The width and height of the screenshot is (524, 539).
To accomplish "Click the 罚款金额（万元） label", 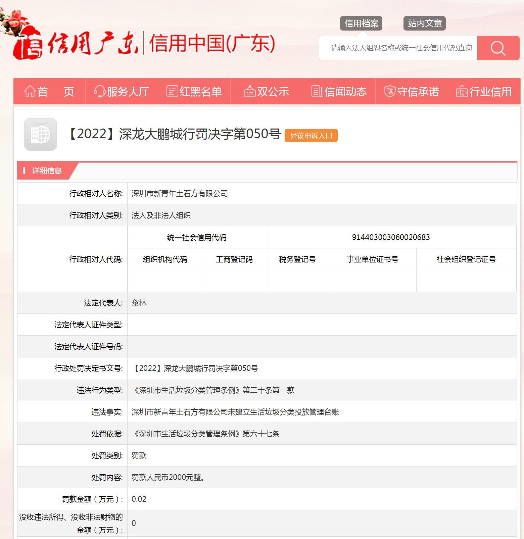I will 93,499.
